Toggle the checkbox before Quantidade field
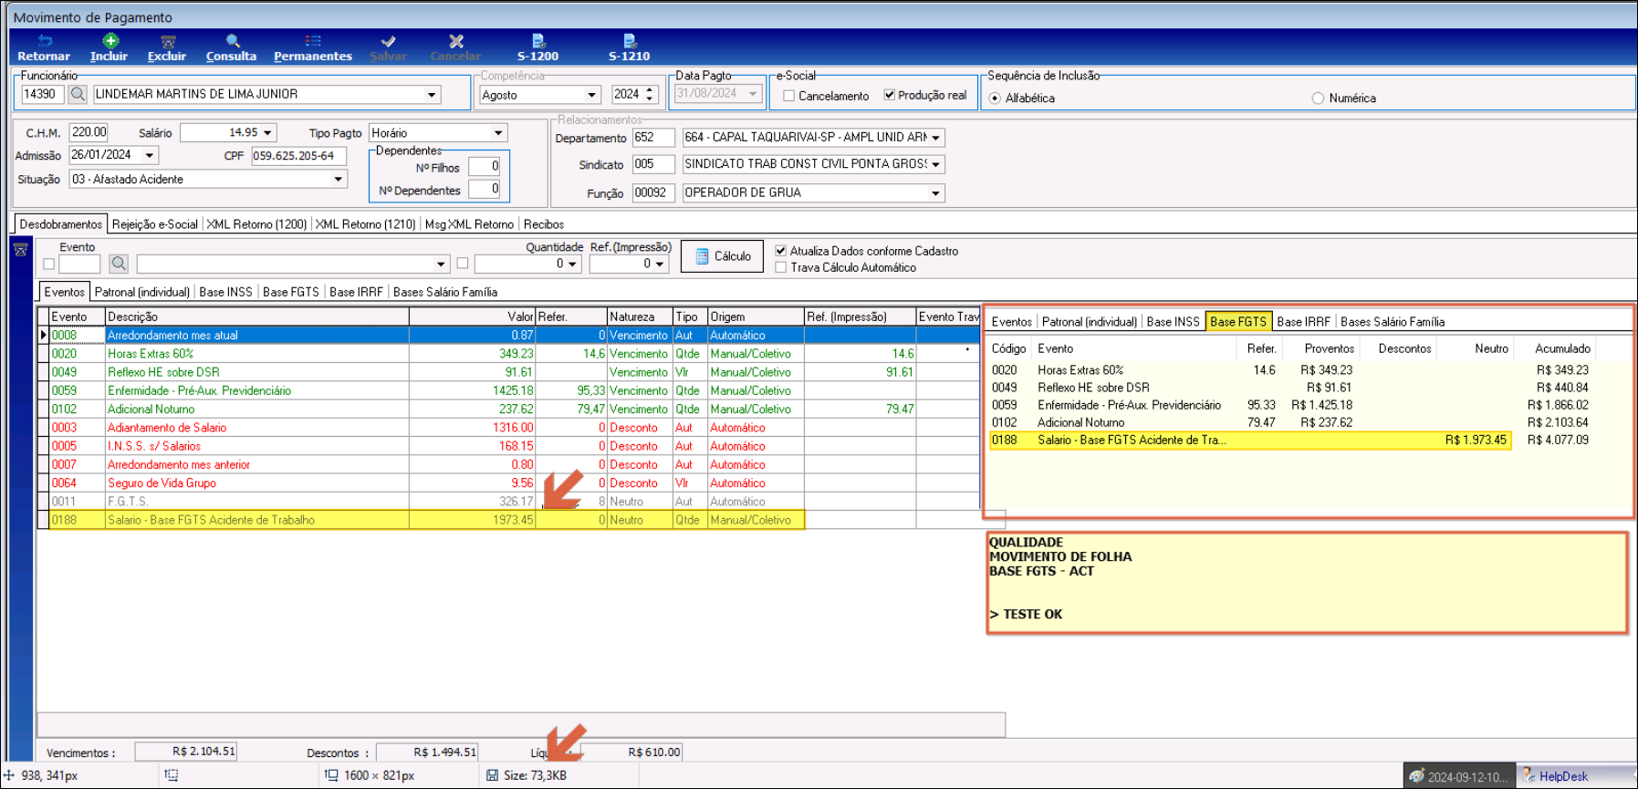Image resolution: width=1638 pixels, height=789 pixels. (x=463, y=264)
